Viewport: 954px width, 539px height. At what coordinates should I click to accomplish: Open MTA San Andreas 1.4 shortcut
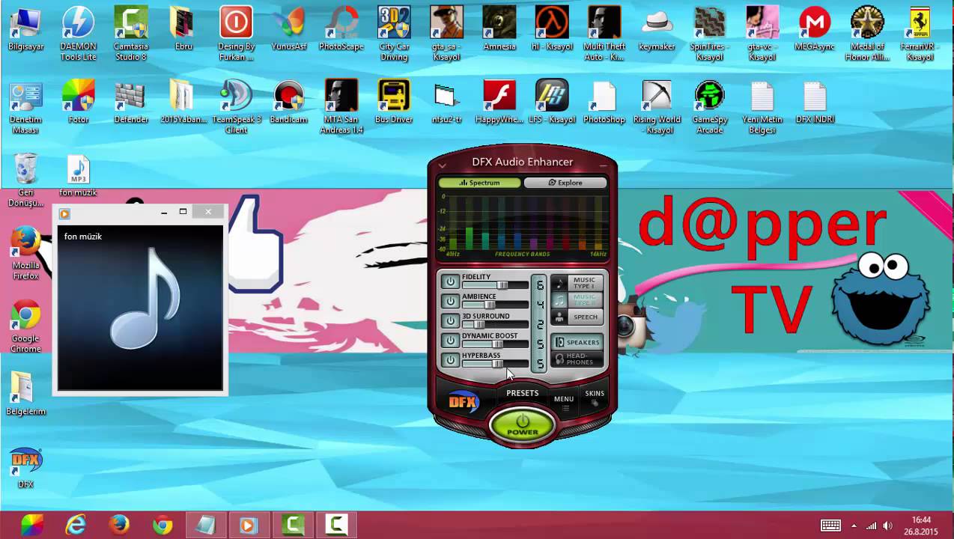[x=341, y=108]
